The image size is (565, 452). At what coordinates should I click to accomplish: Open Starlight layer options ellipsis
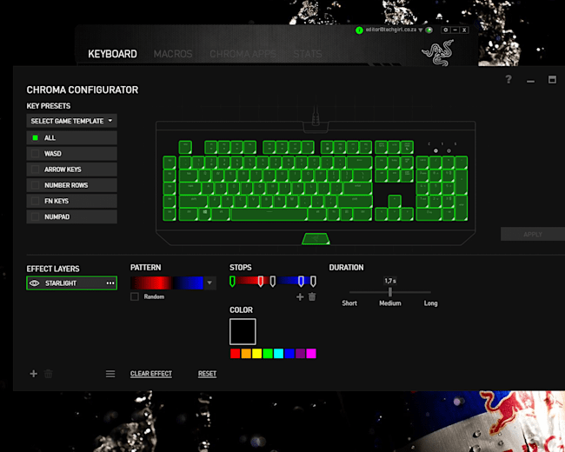coord(110,283)
